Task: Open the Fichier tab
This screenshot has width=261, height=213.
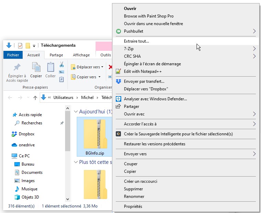Action: [x=13, y=55]
